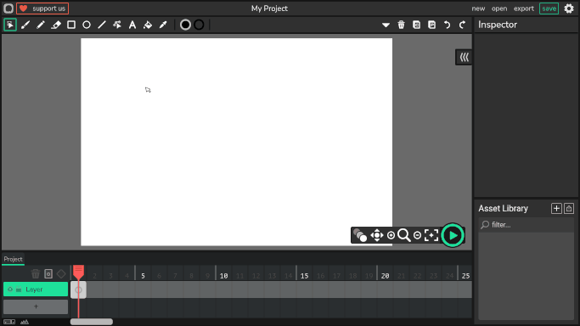The width and height of the screenshot is (580, 326).
Task: Open the fill color swatch
Action: pyautogui.click(x=185, y=25)
